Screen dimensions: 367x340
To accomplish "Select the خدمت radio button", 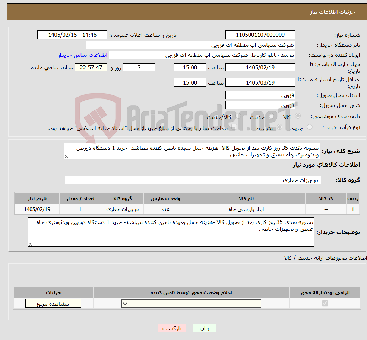I will pos(271,116).
